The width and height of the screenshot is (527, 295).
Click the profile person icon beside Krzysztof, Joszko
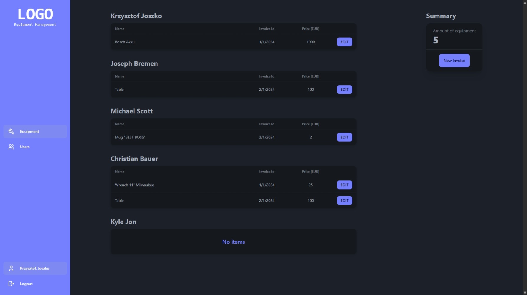11,268
